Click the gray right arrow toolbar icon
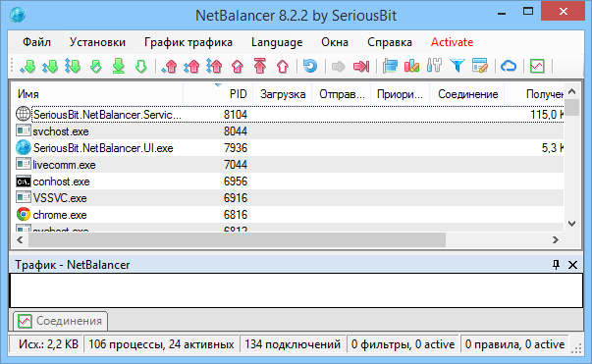The height and width of the screenshot is (364, 592). pyautogui.click(x=339, y=67)
